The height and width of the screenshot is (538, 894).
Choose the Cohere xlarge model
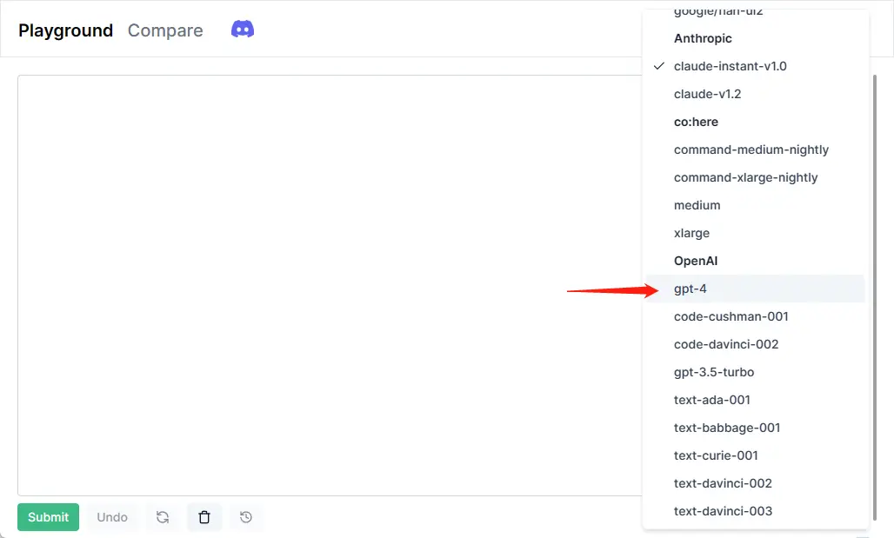coord(755,233)
